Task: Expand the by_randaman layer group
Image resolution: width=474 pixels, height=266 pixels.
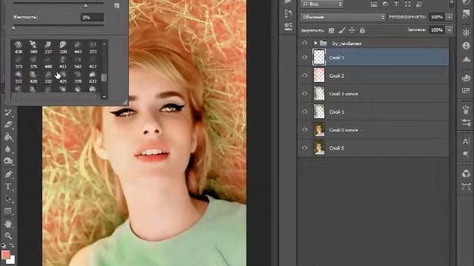Action: point(316,43)
